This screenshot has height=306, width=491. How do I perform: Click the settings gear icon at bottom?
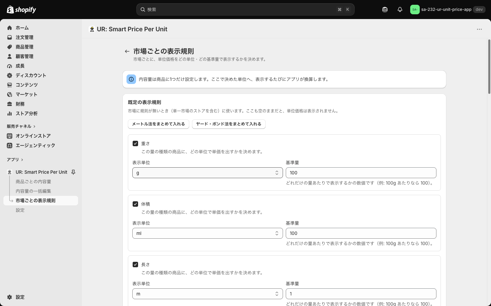(x=10, y=297)
